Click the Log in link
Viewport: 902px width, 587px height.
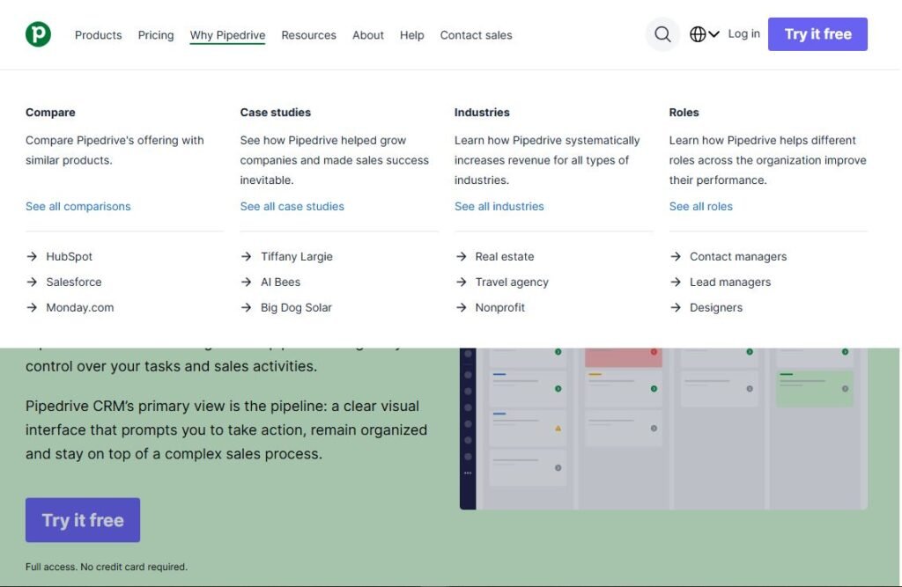[743, 33]
